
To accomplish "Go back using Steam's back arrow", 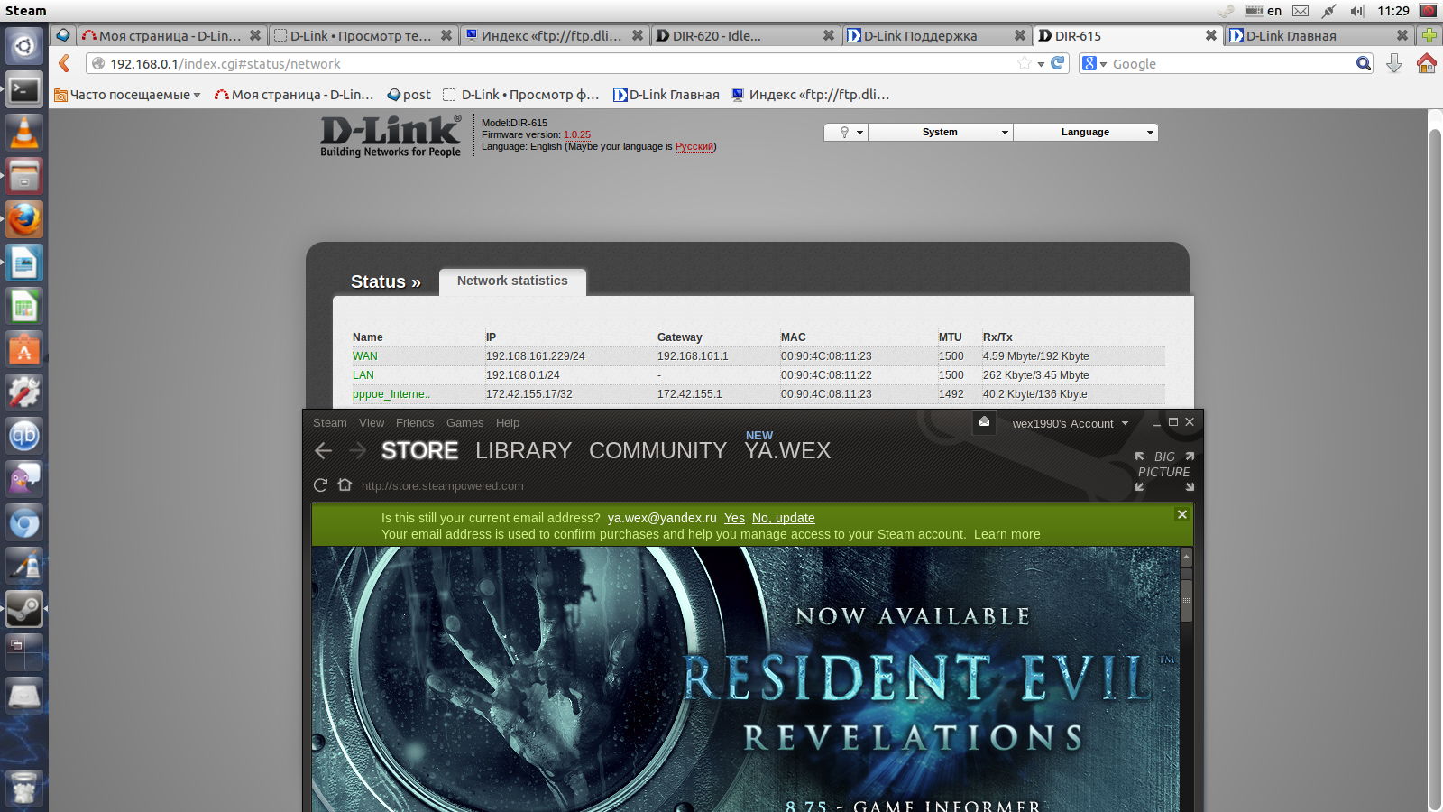I will point(324,451).
